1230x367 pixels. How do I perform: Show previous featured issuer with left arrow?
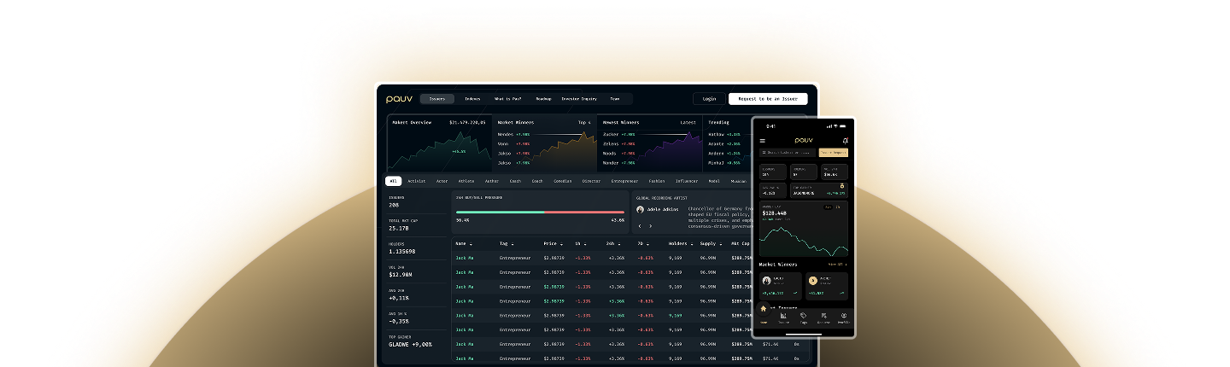point(641,226)
